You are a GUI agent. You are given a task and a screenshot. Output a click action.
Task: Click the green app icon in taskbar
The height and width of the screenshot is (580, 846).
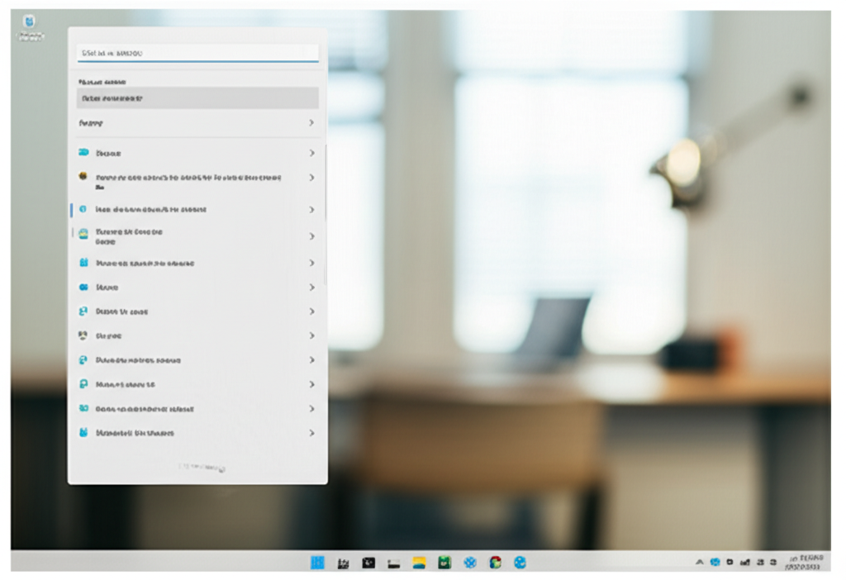click(x=444, y=563)
